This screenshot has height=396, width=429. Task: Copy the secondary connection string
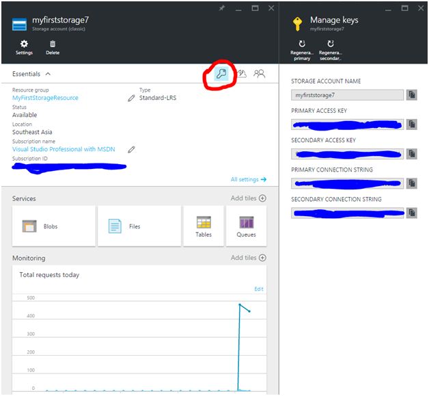pyautogui.click(x=412, y=213)
